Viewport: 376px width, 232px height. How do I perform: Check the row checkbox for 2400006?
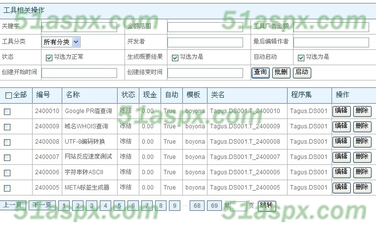[x=7, y=173]
